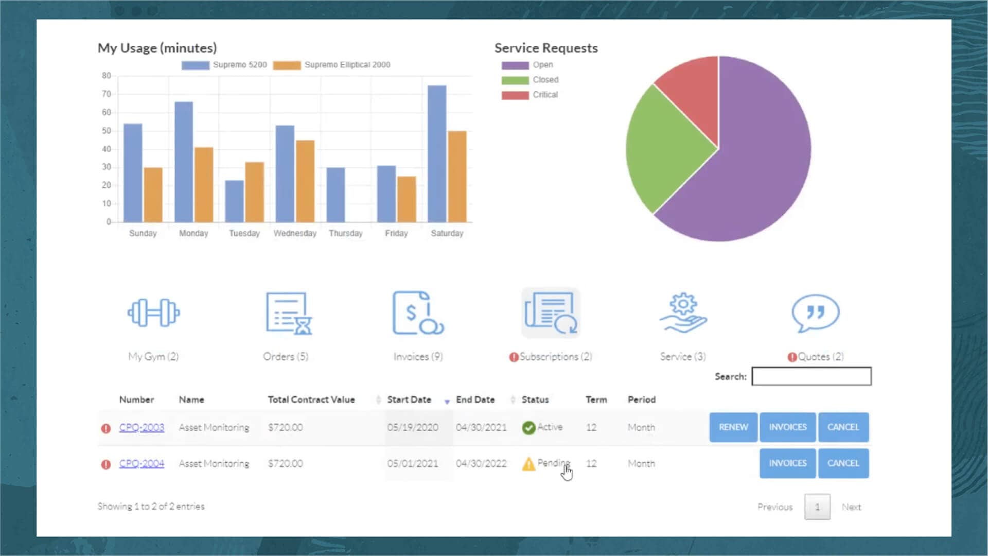Click the Start Date sort arrow

click(x=447, y=402)
